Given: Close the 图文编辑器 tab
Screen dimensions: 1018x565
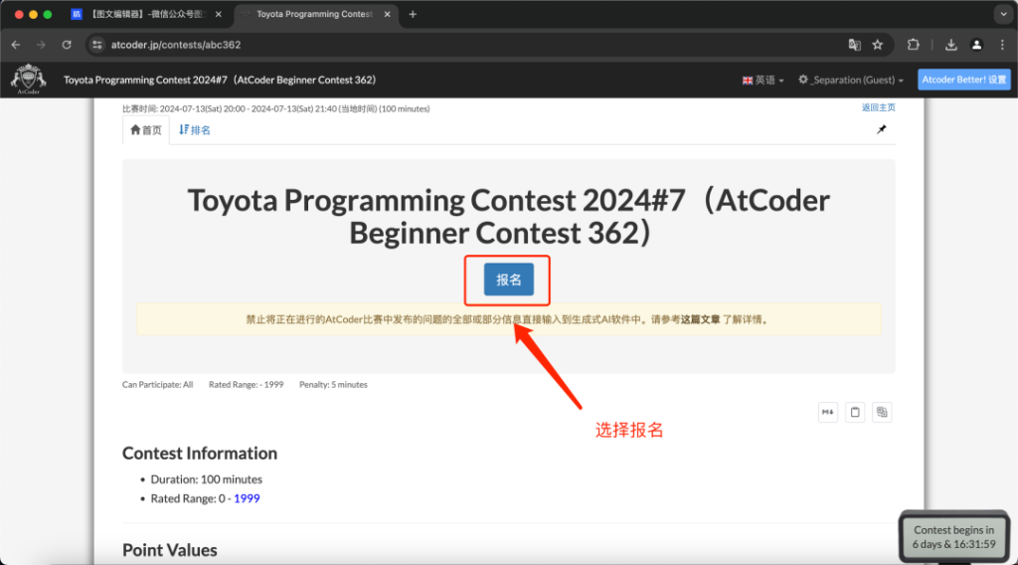Looking at the screenshot, I should [218, 14].
